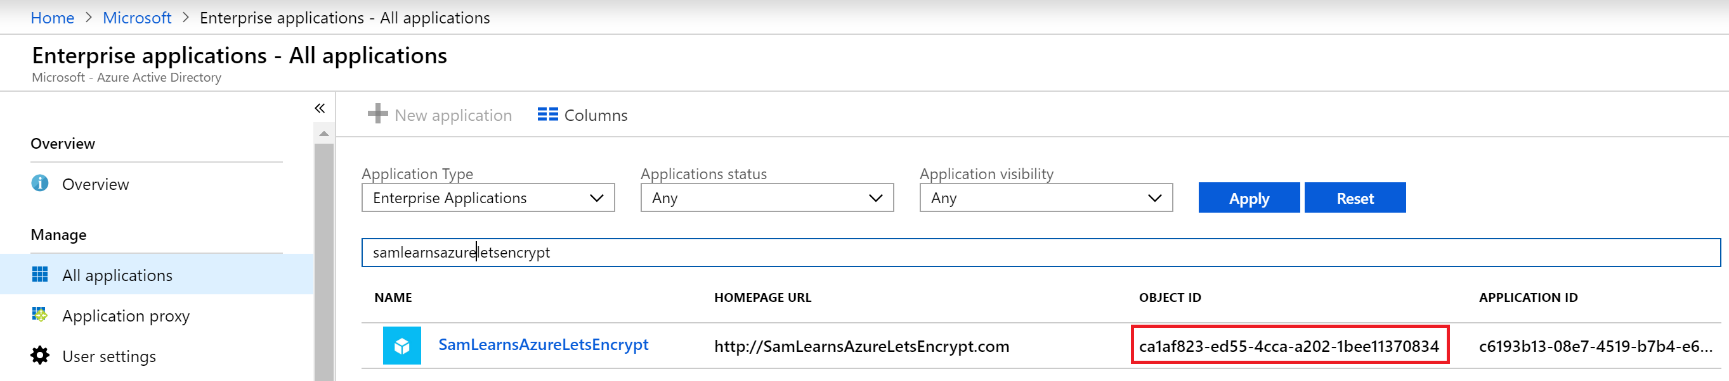The image size is (1729, 381).
Task: Click the SamLearnsAzureLetsEncrypt app cube icon
Action: click(402, 346)
